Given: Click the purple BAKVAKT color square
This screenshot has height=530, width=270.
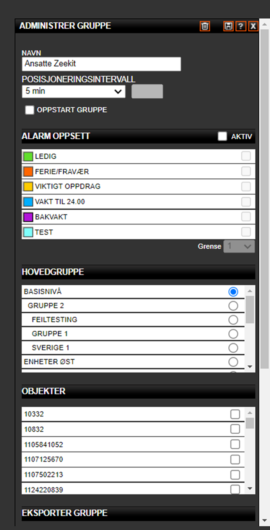Looking at the screenshot, I should [28, 217].
